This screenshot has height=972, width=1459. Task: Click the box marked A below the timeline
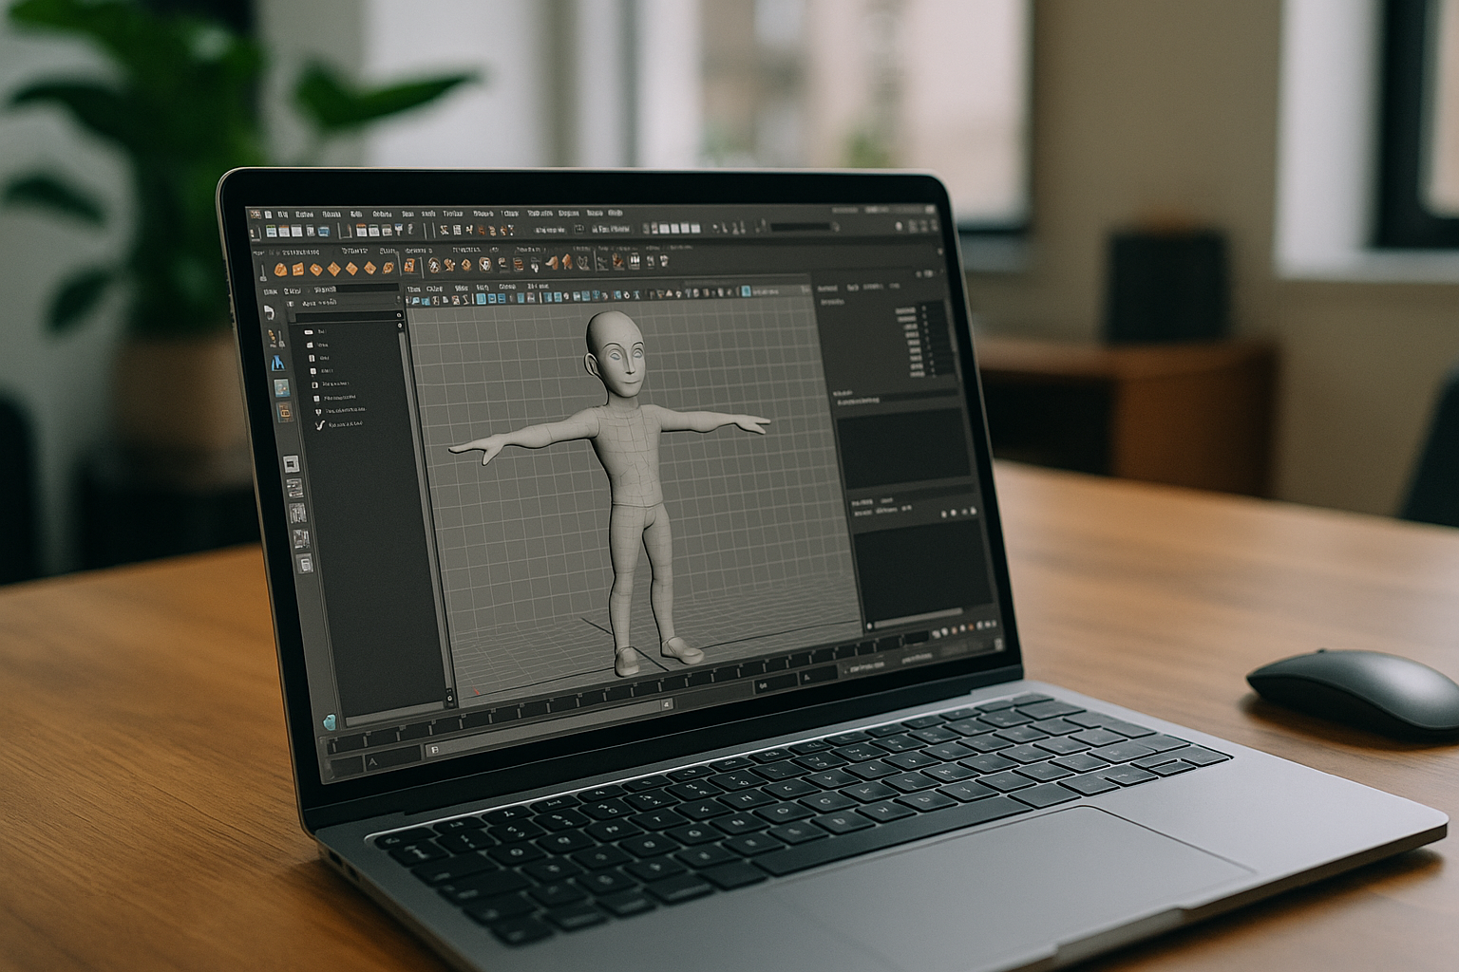coord(392,757)
